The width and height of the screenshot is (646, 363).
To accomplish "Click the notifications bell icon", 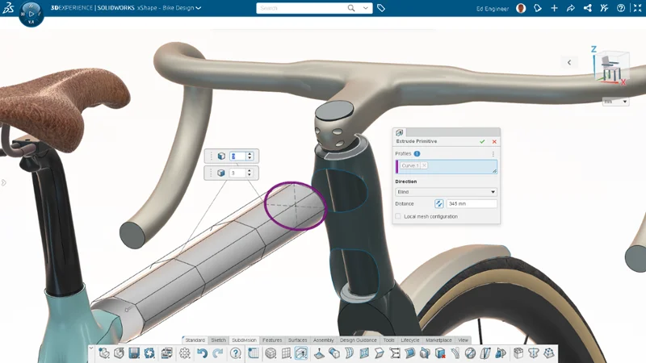I will (x=538, y=8).
